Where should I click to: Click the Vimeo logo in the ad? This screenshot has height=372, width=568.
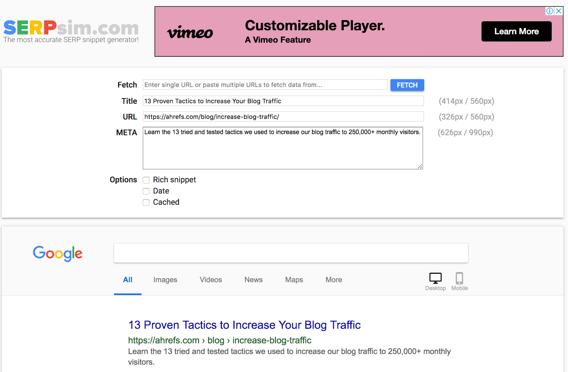[x=190, y=32]
